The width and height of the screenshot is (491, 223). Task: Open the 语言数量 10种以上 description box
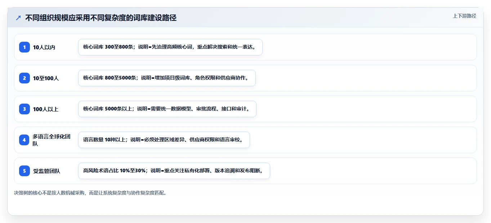pos(164,140)
